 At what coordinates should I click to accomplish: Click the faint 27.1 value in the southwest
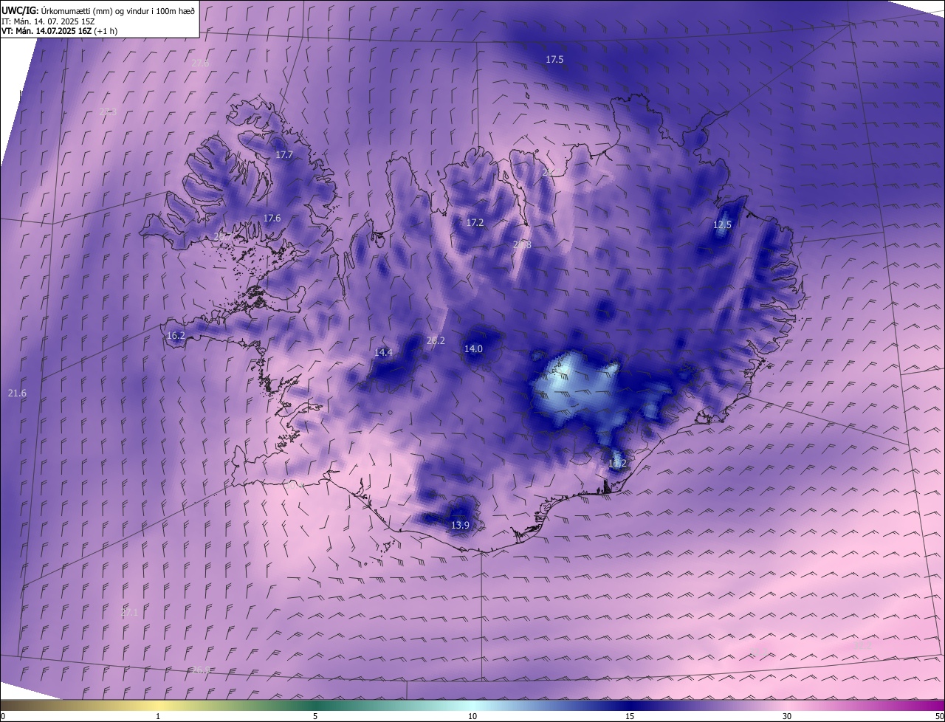129,613
